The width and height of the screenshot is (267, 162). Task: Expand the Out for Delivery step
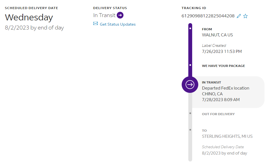218,114
